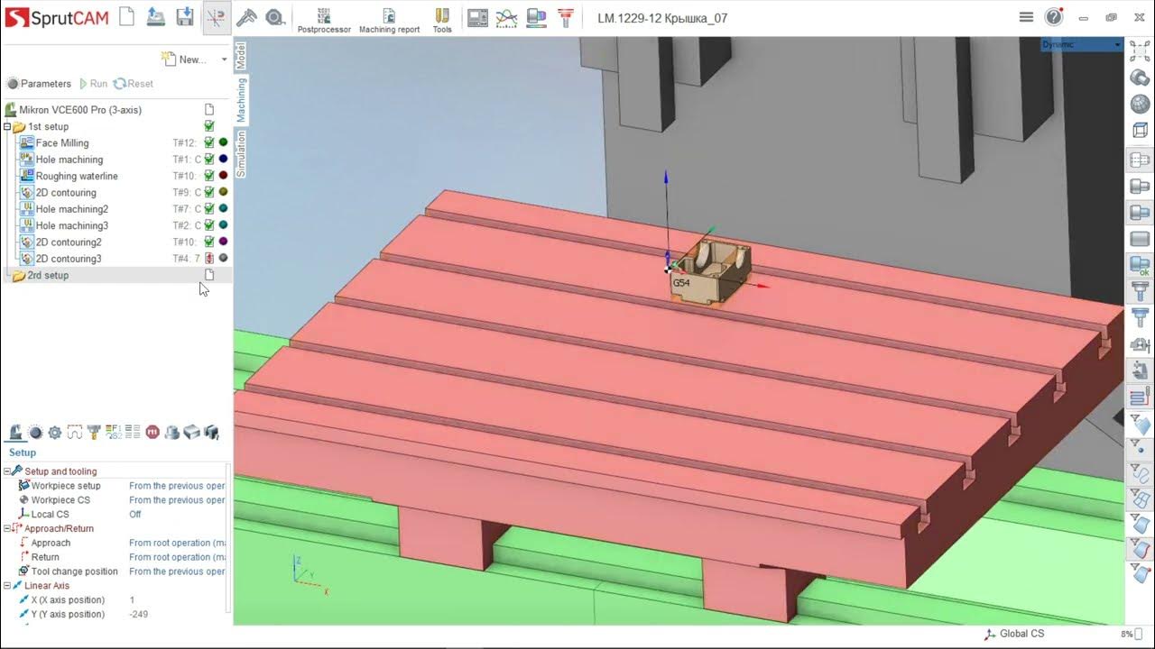Viewport: 1155px width, 649px height.
Task: Toggle 2D contouring2 checkbox
Action: pos(209,242)
